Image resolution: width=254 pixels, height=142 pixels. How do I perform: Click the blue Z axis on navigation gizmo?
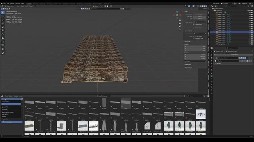pos(177,12)
